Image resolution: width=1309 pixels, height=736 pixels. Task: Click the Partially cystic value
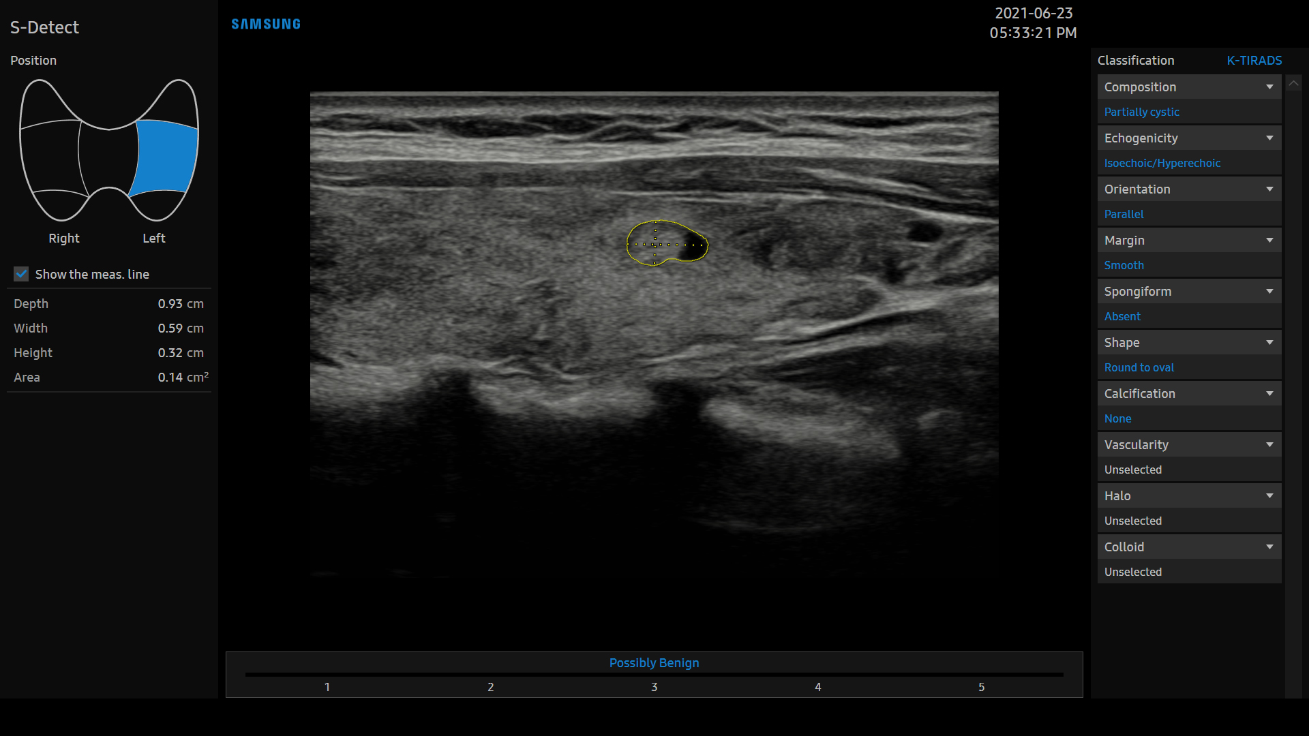pyautogui.click(x=1141, y=112)
